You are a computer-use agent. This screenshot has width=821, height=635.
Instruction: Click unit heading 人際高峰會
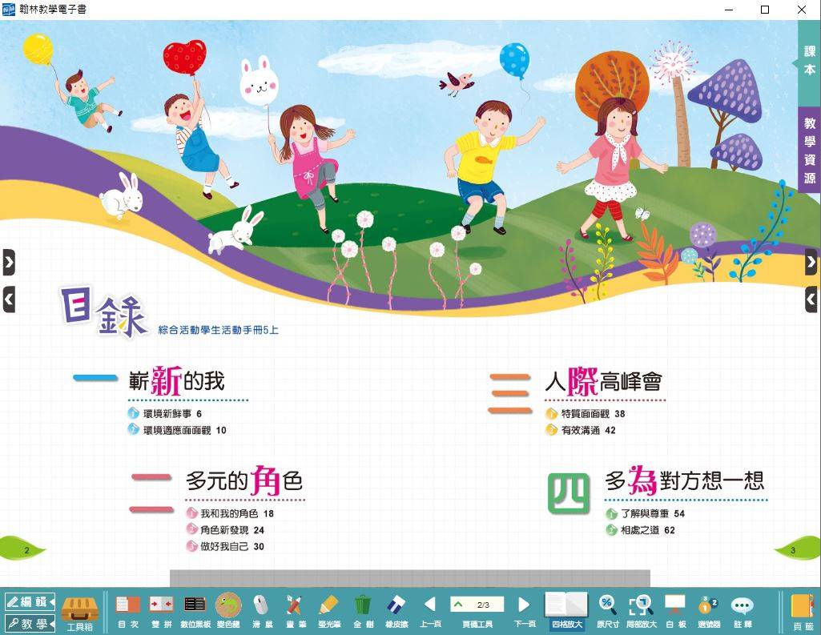coord(603,380)
